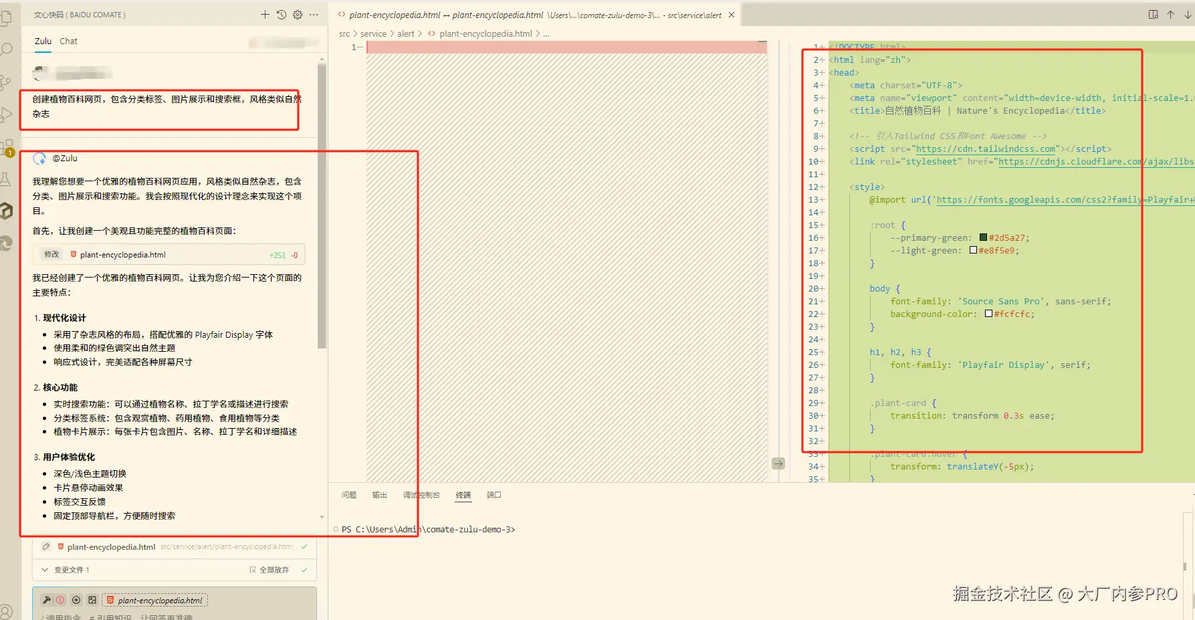Open the Extensions view with badge
This screenshot has height=620, width=1195.
[7, 147]
